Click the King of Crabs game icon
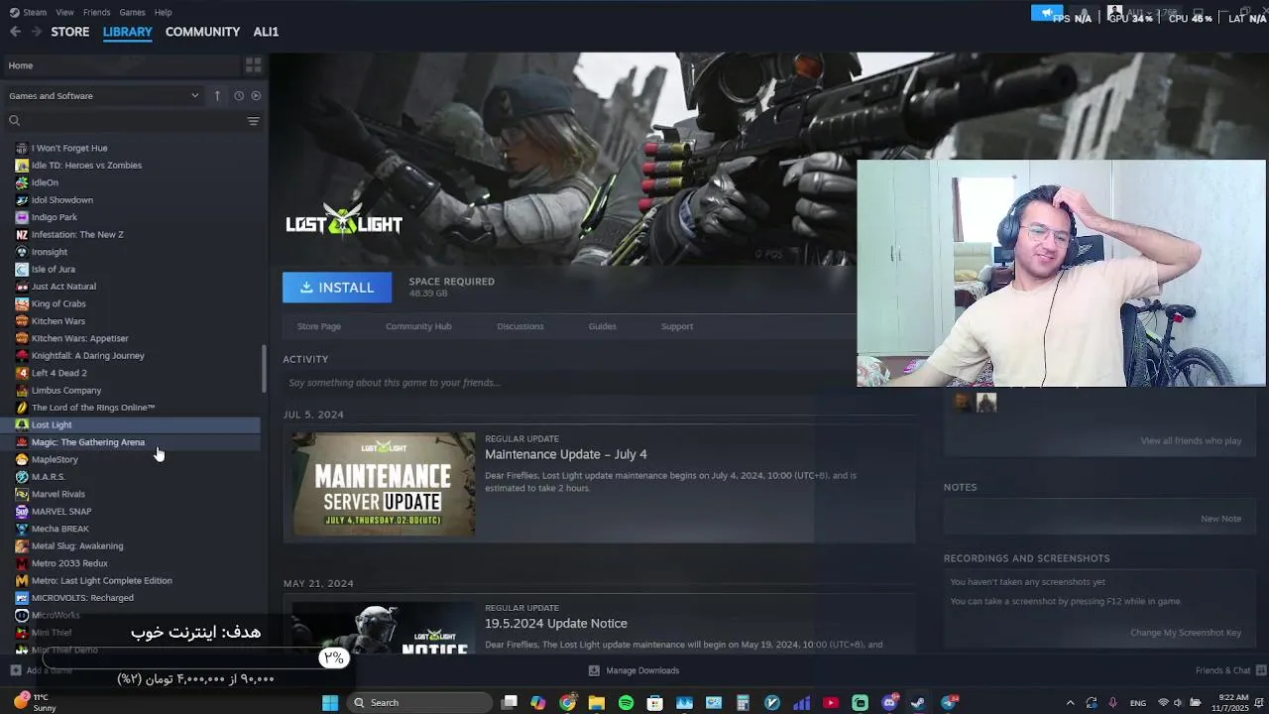 pos(22,303)
